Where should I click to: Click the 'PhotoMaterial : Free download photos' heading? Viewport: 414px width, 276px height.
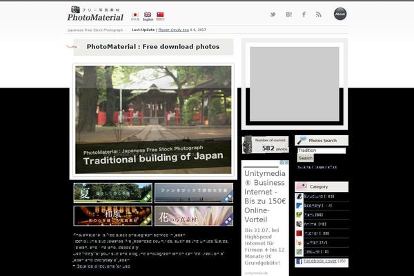coord(153,47)
